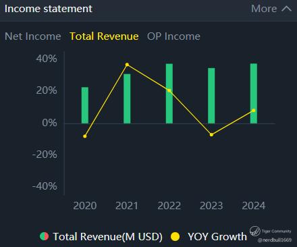Image resolution: width=297 pixels, height=247 pixels.
Task: Click the 2024 YOY growth data point
Action: (254, 111)
